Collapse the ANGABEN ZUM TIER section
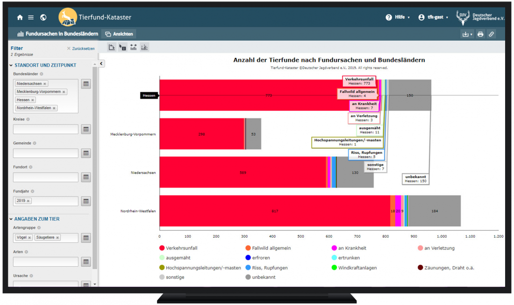This screenshot has height=305, width=514. click(10, 218)
